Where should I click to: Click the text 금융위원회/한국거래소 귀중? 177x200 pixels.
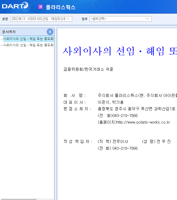(88, 69)
